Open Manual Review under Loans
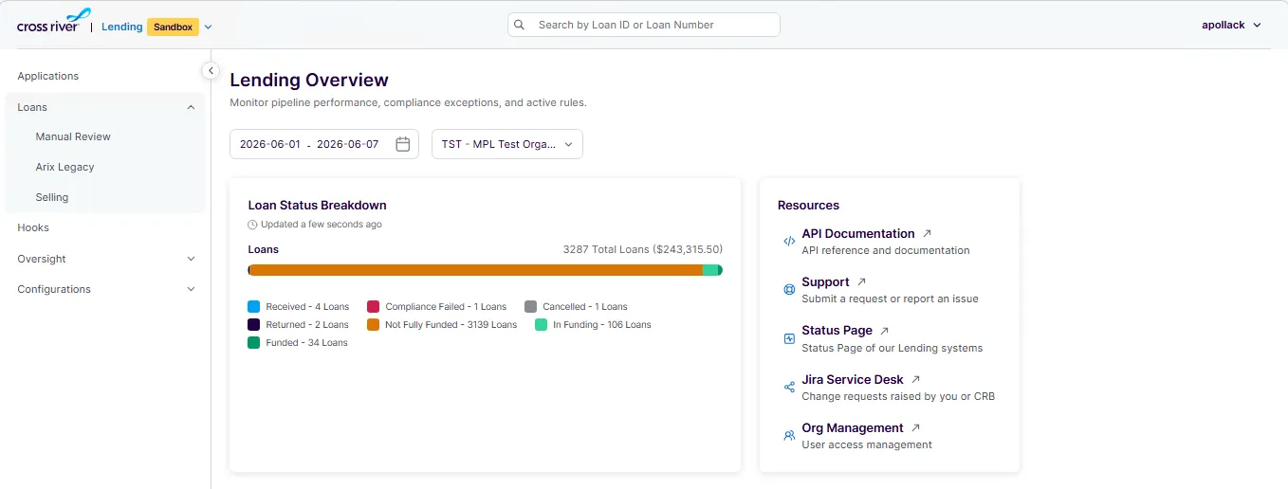Image resolution: width=1288 pixels, height=489 pixels. [73, 136]
